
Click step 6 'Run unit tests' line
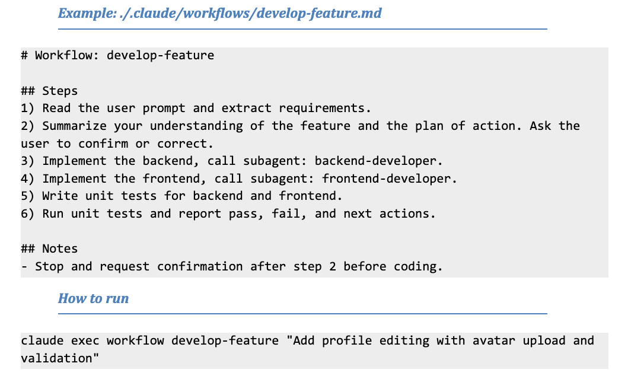coord(228,214)
